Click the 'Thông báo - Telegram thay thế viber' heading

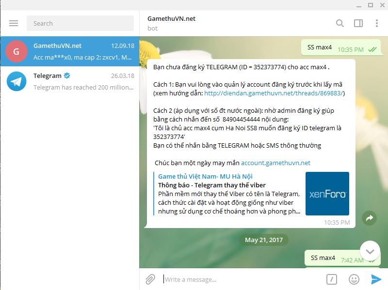coord(212,185)
